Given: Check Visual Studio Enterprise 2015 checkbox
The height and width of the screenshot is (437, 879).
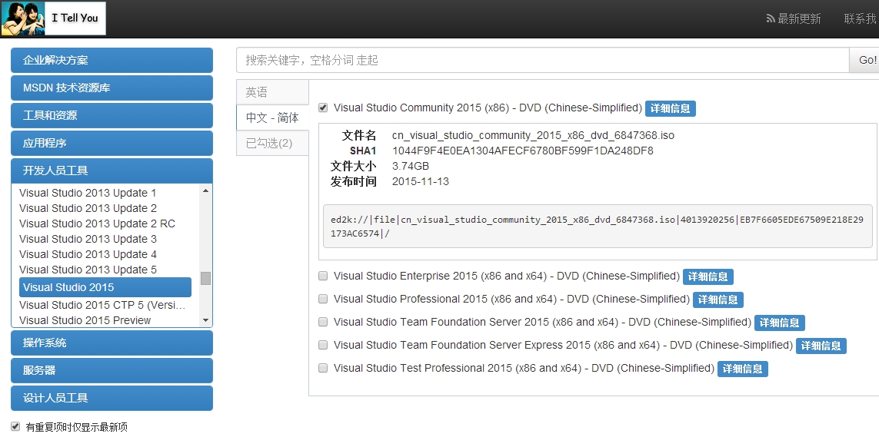Looking at the screenshot, I should click(x=323, y=276).
